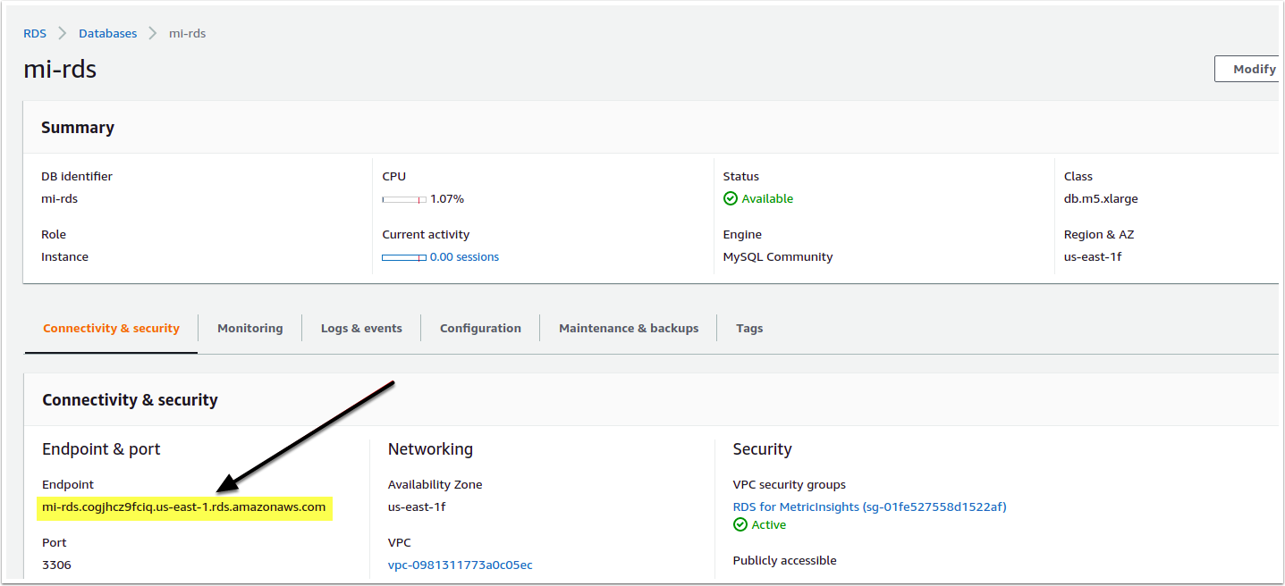The width and height of the screenshot is (1285, 586).
Task: Open the Databases breadcrumb link
Action: coord(107,33)
